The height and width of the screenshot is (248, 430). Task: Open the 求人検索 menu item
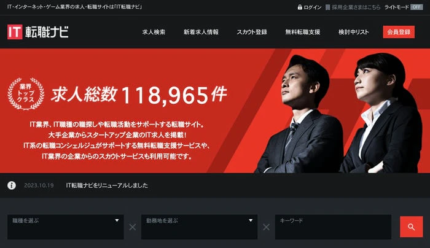pyautogui.click(x=154, y=32)
